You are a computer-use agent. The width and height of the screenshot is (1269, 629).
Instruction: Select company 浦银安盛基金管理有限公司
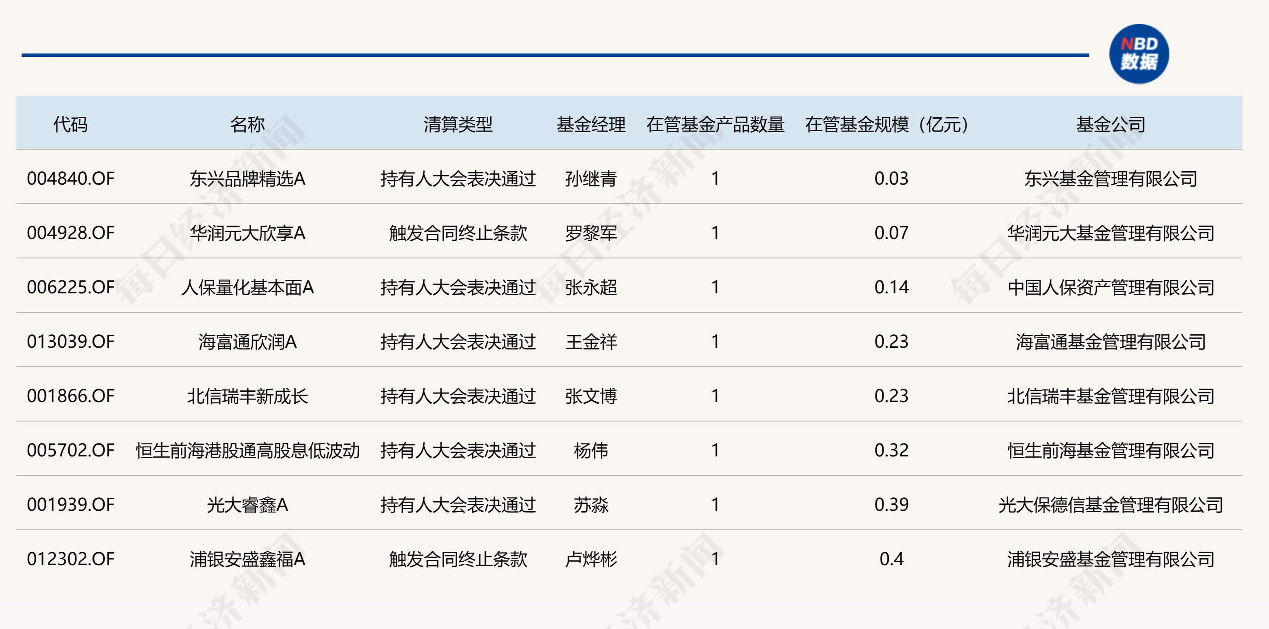[1111, 559]
